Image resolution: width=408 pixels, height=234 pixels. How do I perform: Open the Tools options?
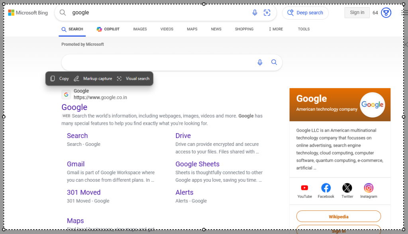304,29
